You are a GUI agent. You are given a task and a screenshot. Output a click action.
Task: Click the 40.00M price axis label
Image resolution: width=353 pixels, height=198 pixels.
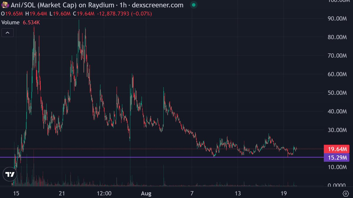coord(337,111)
